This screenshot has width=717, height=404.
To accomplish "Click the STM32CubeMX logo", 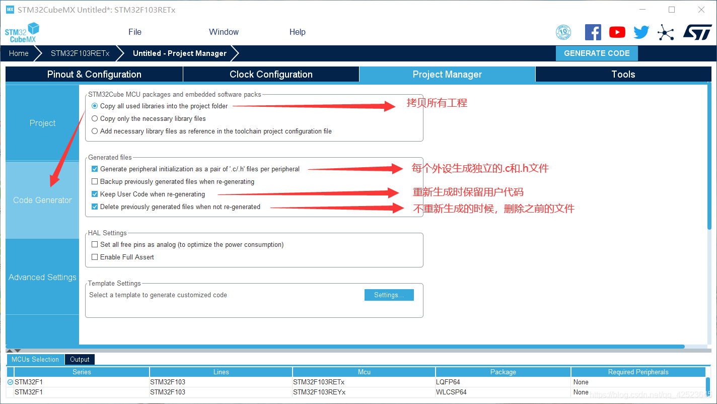I will coord(22,32).
